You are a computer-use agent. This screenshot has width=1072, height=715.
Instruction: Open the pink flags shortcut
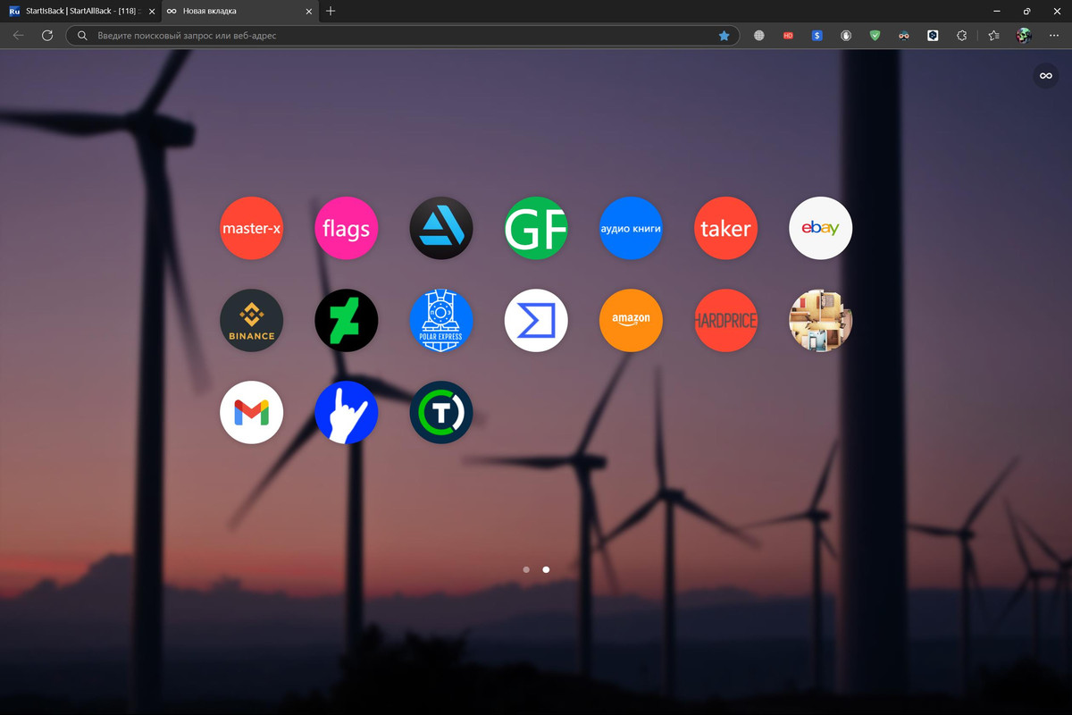coord(347,228)
